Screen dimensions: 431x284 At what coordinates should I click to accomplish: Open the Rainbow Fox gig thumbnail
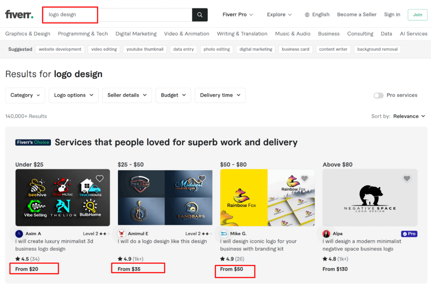[x=268, y=198]
